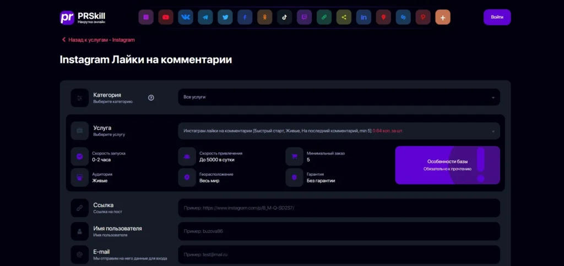This screenshot has width=564, height=266.
Task: Click the '0.64 коп. за шт.' price text
Action: pos(388,131)
